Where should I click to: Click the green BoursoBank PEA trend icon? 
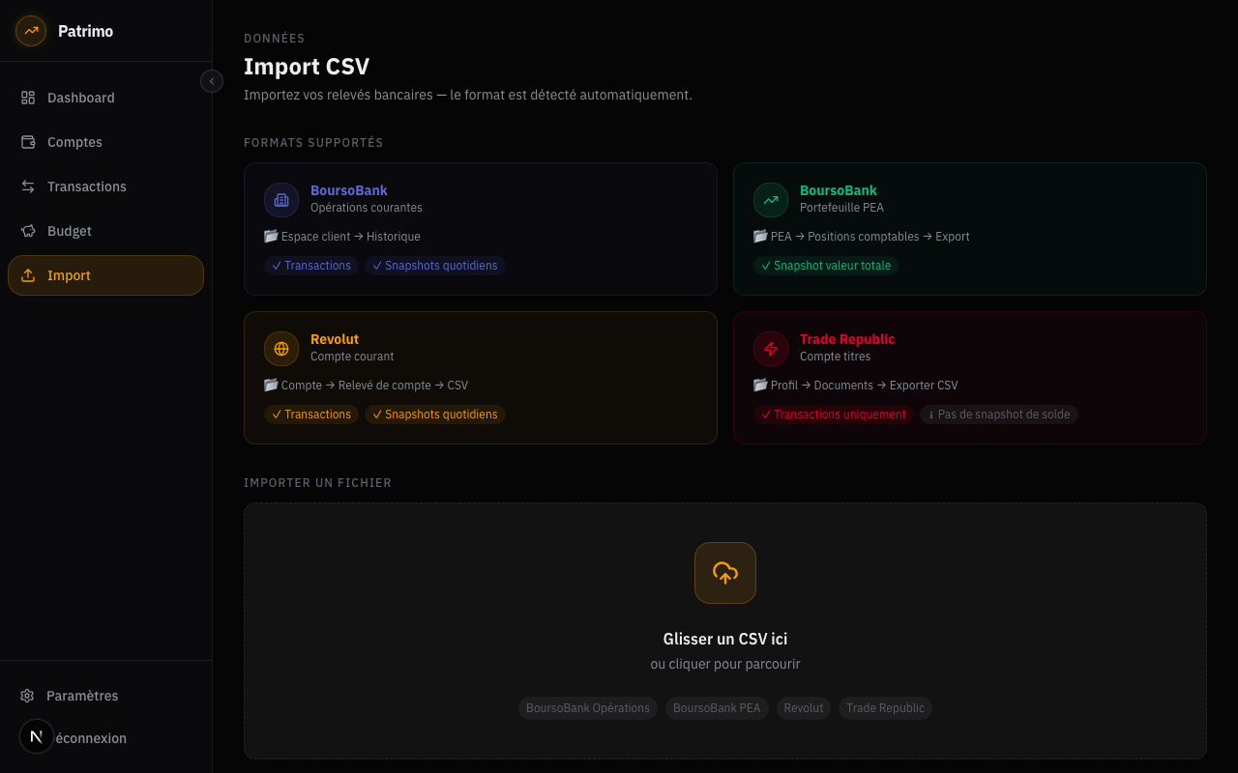point(770,199)
